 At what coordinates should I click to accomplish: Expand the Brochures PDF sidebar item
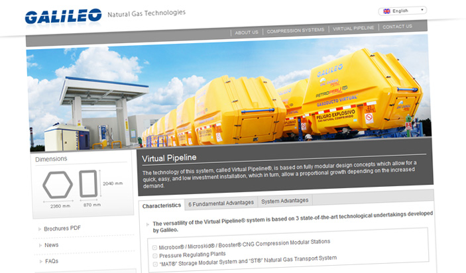point(62,229)
